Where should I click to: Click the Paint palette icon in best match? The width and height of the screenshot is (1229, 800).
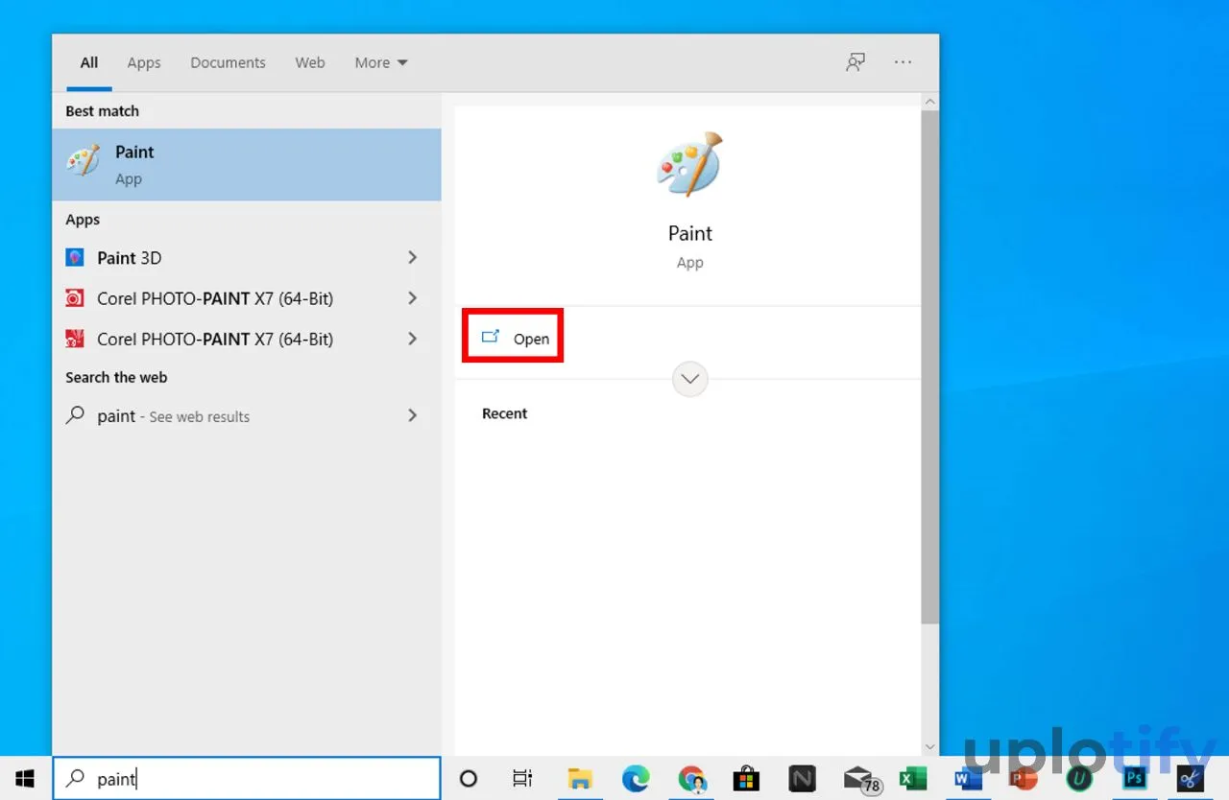point(83,161)
